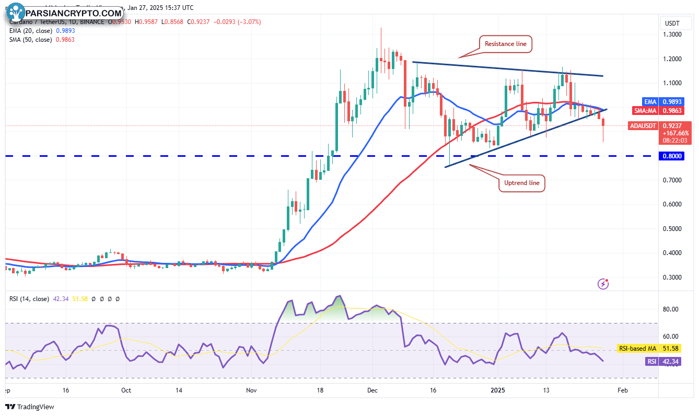Click the 13 date label on time axis
699x416 pixels.
[x=546, y=390]
